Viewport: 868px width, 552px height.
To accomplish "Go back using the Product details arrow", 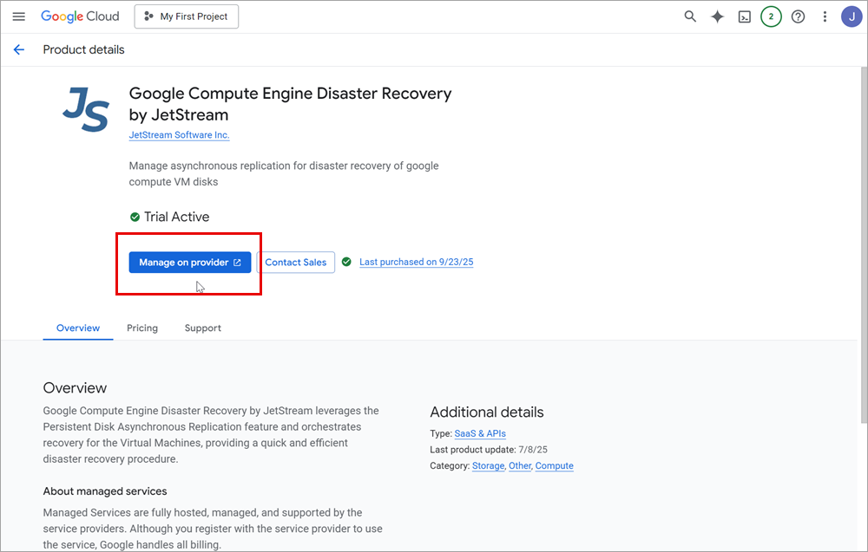I will point(19,49).
